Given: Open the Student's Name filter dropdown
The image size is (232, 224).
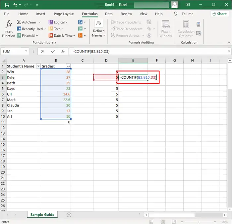Looking at the screenshot, I should pyautogui.click(x=38, y=66).
